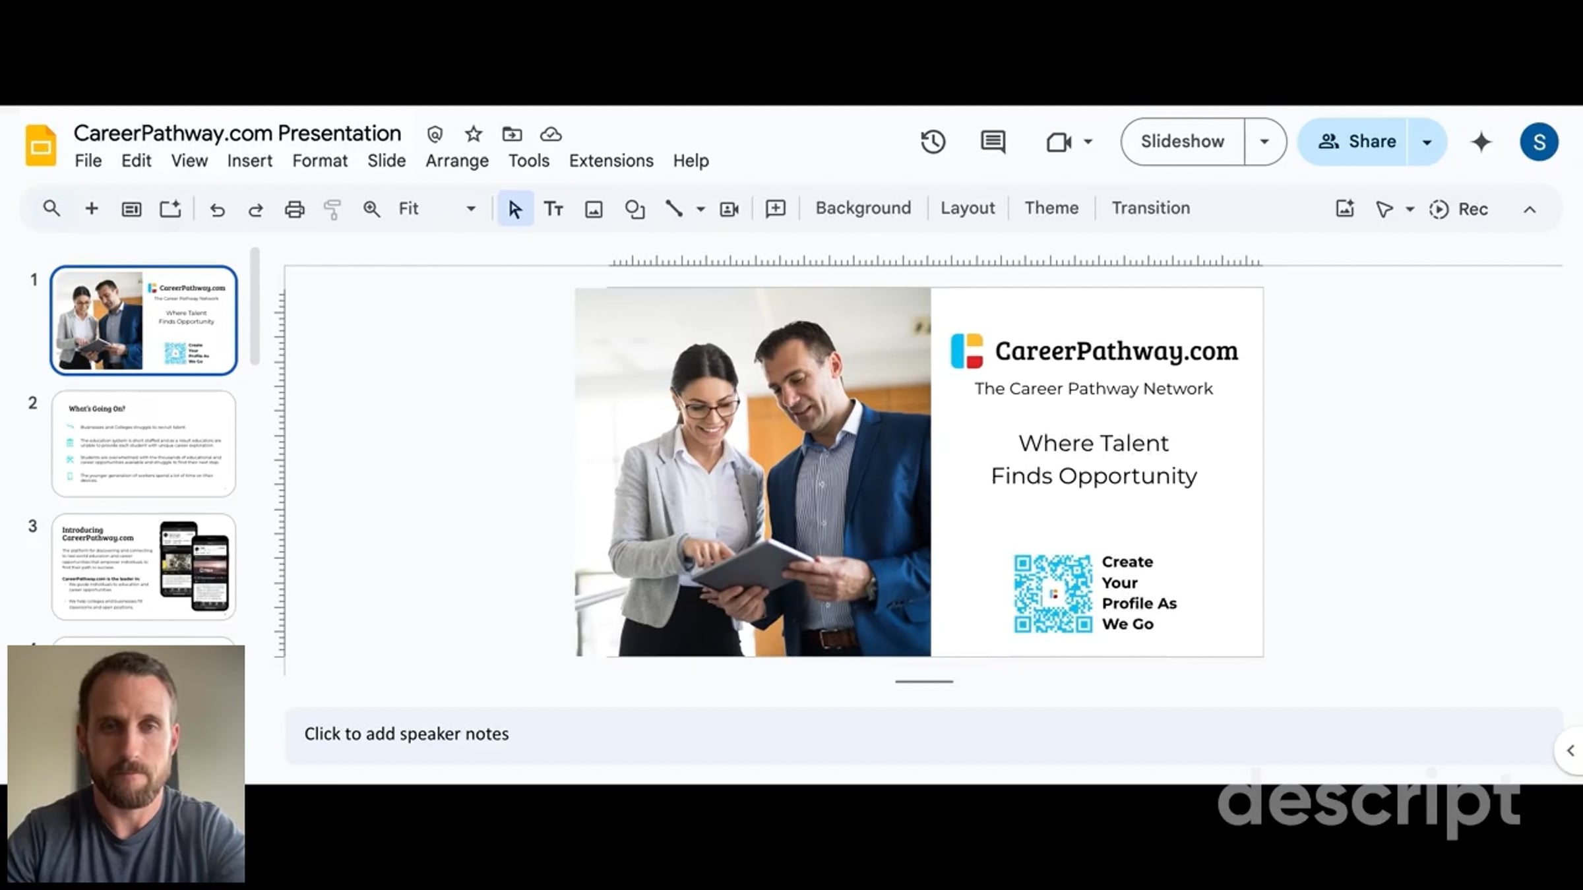Open Slideshow options dropdown arrow
The height and width of the screenshot is (890, 1583).
click(x=1264, y=142)
